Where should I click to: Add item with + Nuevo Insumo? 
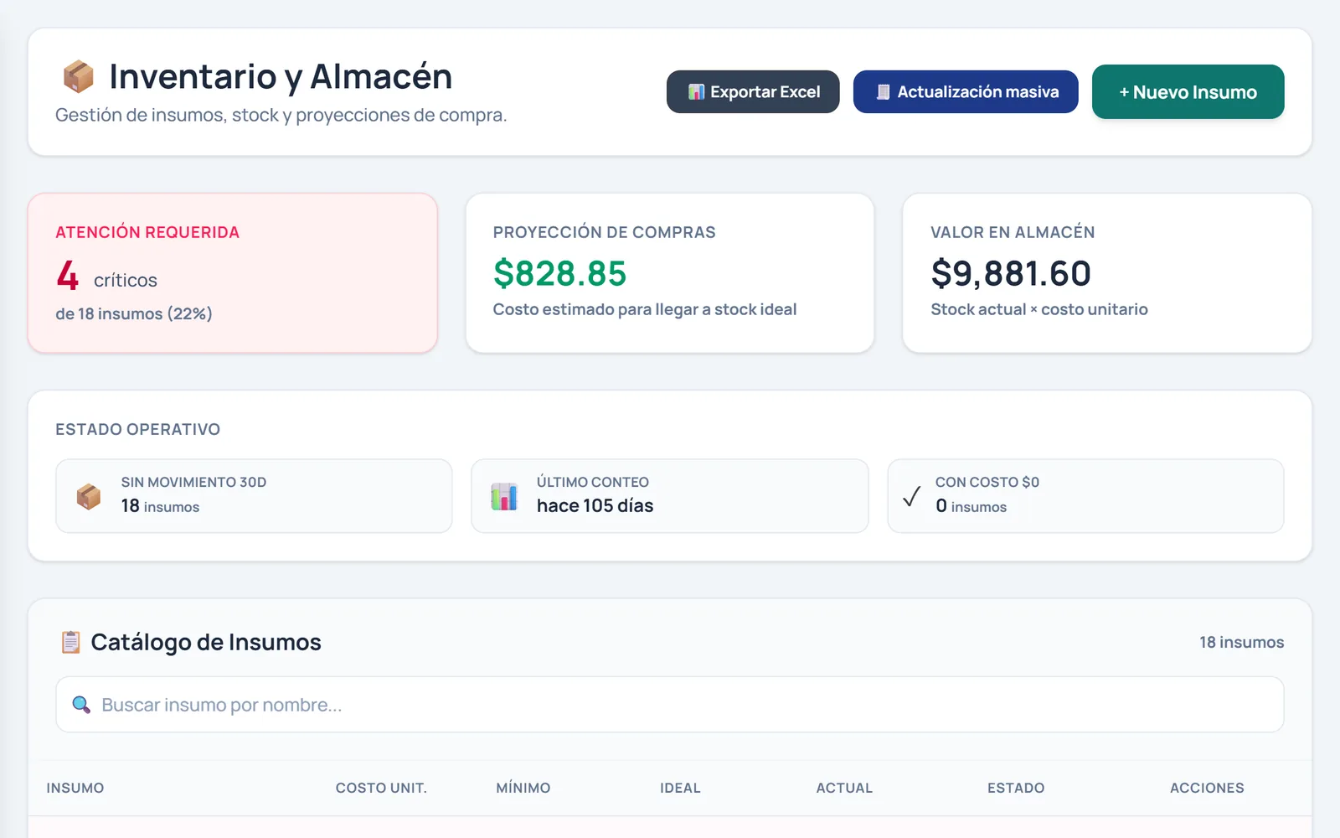point(1188,92)
